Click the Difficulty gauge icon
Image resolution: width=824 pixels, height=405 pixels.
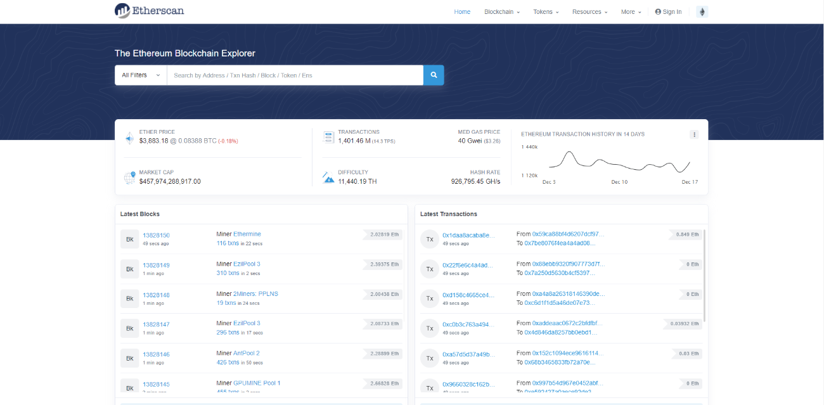[328, 177]
